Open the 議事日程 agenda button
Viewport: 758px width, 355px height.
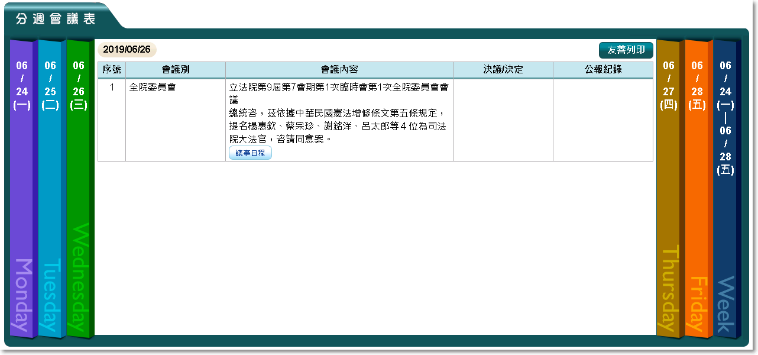click(250, 153)
